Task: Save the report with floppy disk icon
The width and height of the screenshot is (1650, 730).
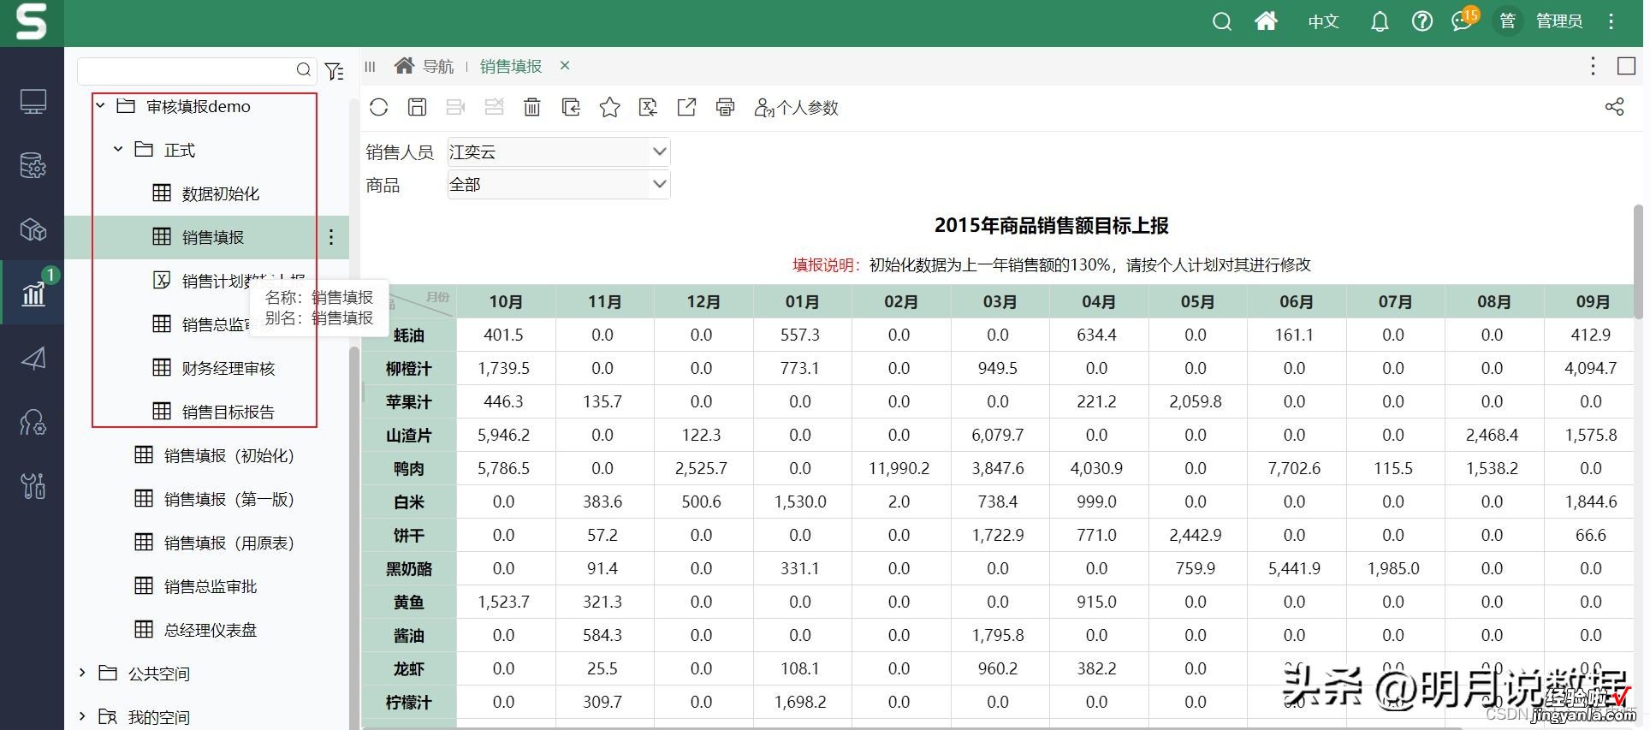Action: coord(417,107)
